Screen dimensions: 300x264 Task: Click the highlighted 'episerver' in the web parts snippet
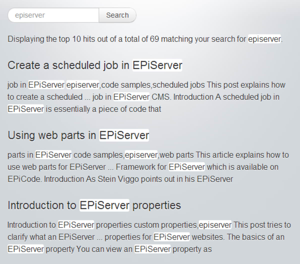[142, 155]
